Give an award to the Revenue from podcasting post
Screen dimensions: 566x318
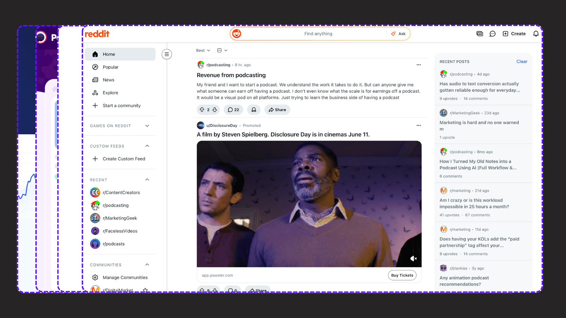coord(254,110)
